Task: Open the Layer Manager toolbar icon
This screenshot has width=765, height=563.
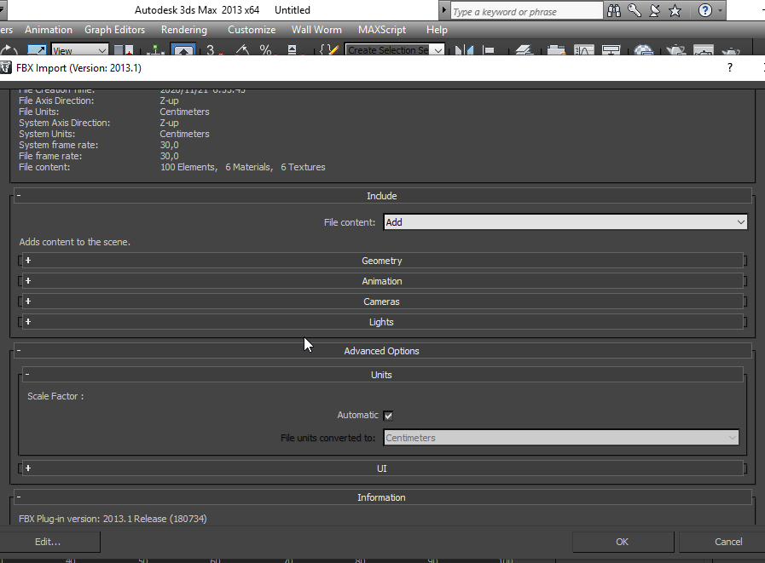Action: coord(524,50)
